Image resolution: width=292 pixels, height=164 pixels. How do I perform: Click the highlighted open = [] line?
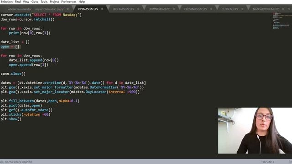pyautogui.click(x=10, y=46)
